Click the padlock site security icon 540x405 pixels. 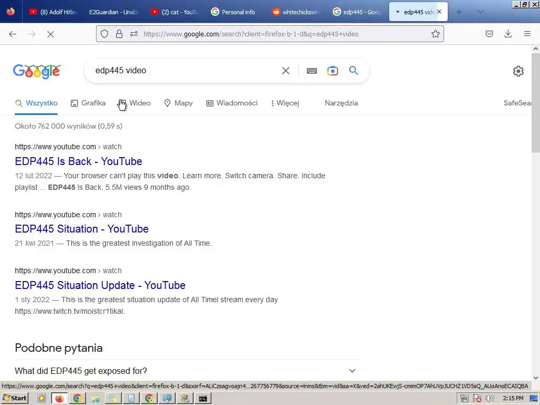pos(119,34)
